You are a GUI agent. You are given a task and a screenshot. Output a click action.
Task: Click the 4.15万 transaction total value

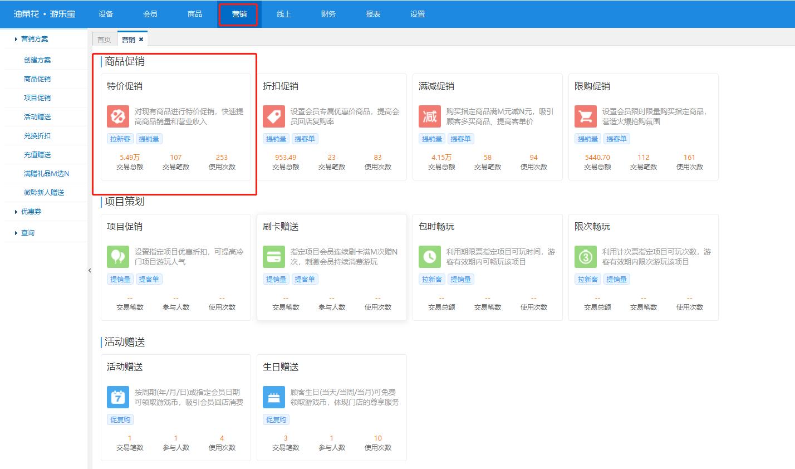[441, 158]
